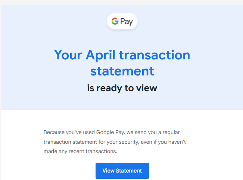The image size is (243, 180).
Task: Click the heading word Your
Action: pos(68,55)
